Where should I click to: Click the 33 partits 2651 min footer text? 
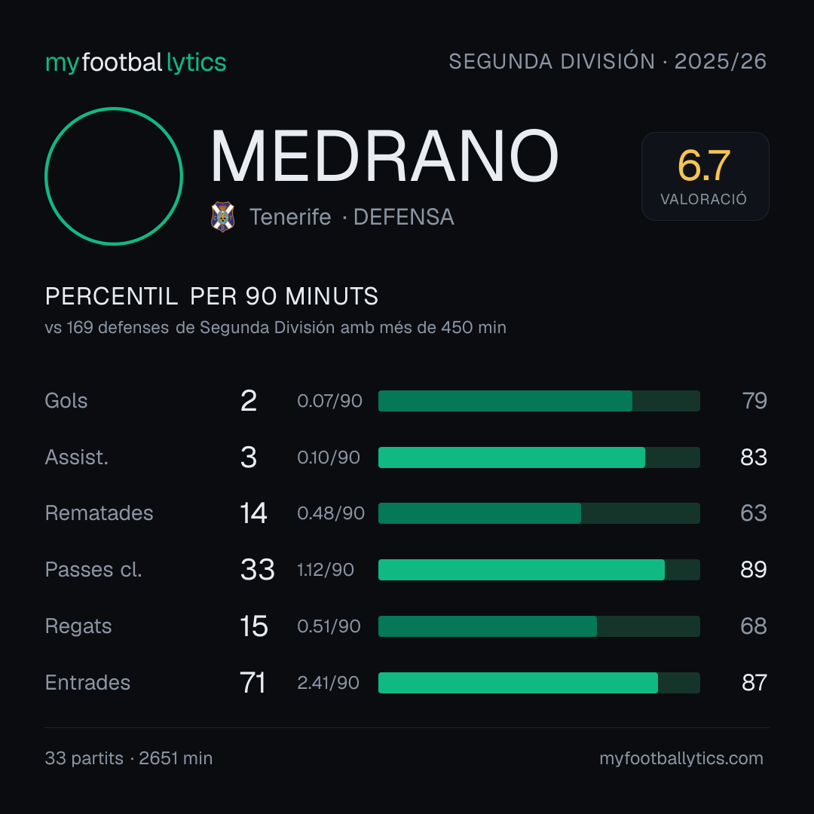point(129,758)
